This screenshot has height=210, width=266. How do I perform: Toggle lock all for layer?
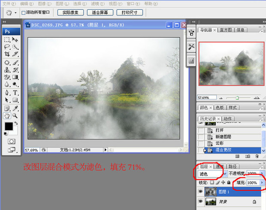(229, 183)
